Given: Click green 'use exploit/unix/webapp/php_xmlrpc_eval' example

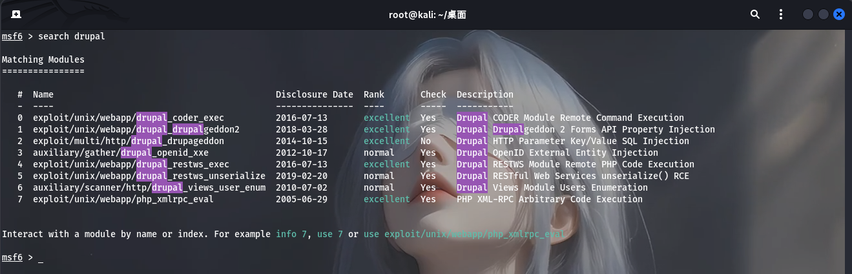Looking at the screenshot, I should point(464,234).
